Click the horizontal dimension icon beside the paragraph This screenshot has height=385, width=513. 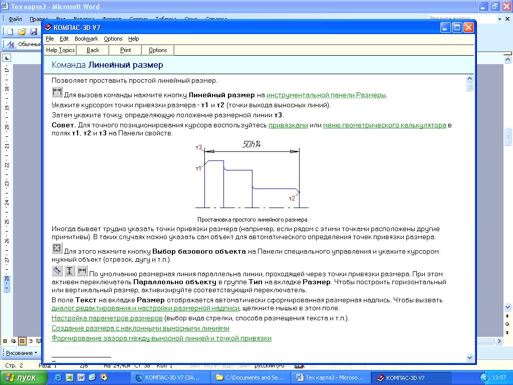point(82,270)
